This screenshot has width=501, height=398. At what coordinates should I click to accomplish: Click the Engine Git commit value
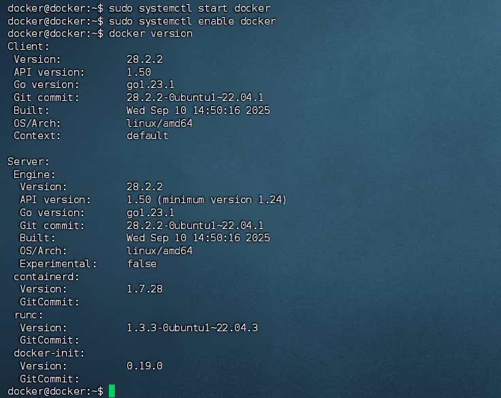[x=195, y=226]
